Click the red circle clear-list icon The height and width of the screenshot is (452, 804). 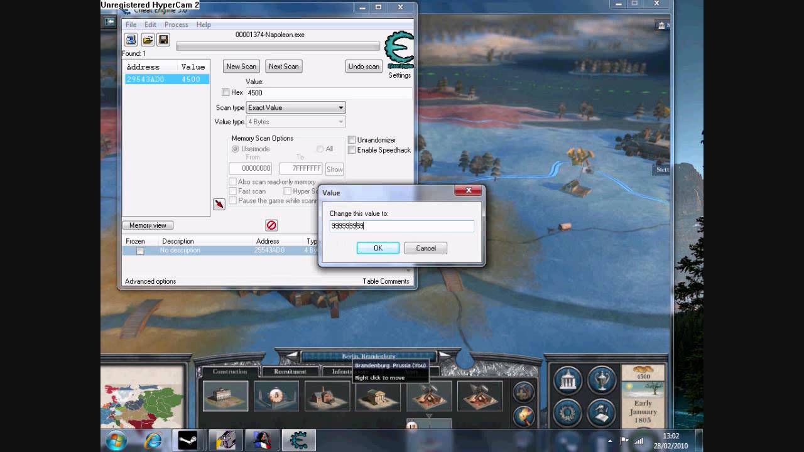tap(271, 225)
